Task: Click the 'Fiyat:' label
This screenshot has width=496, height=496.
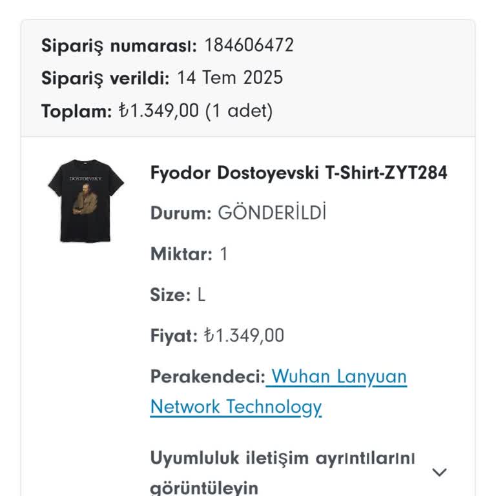Action: [174, 336]
